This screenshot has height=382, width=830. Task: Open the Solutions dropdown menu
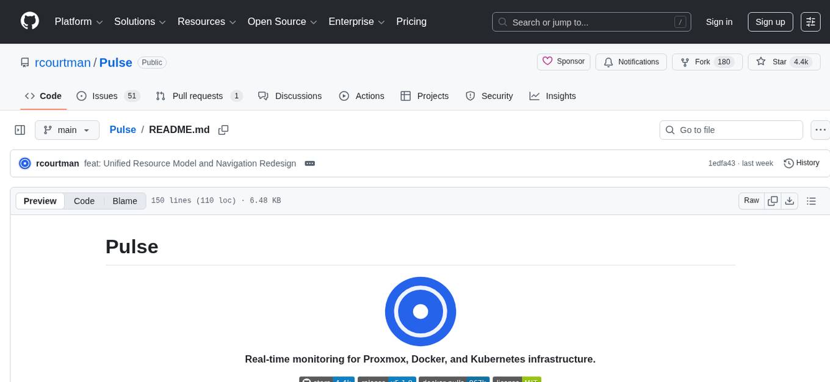[139, 21]
